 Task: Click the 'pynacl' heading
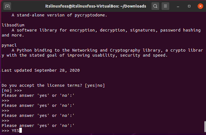9,45
